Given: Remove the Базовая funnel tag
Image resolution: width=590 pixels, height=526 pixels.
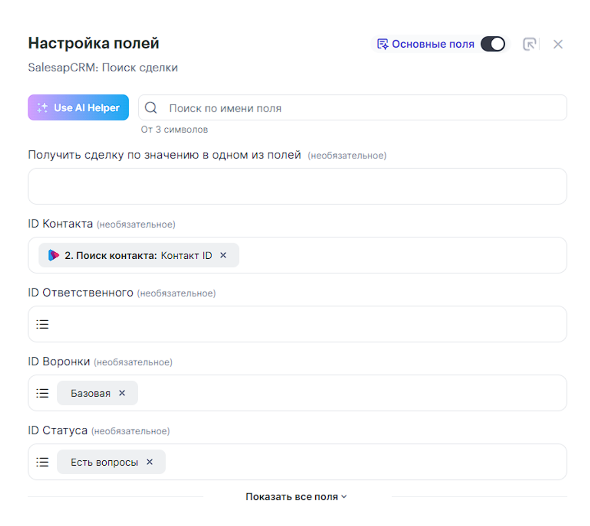Looking at the screenshot, I should [x=122, y=393].
